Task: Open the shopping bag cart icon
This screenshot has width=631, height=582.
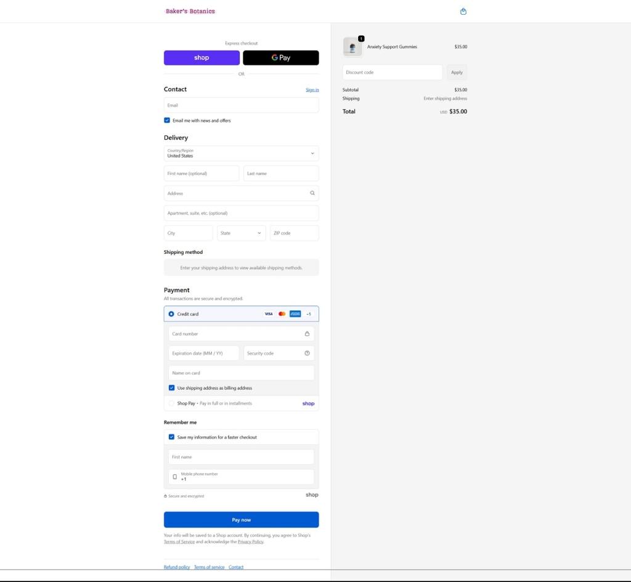Action: [463, 11]
